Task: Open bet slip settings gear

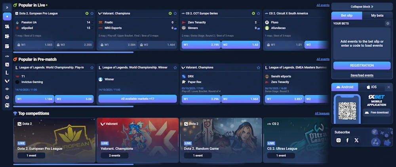Action: (388, 23)
